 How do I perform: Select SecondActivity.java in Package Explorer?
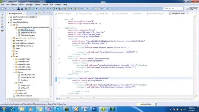(x=29, y=33)
